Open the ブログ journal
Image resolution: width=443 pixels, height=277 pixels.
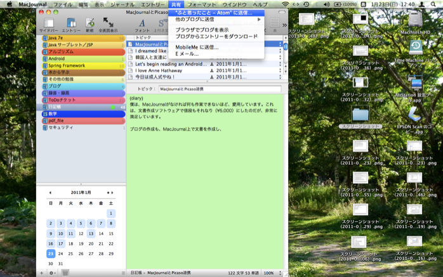click(x=83, y=86)
